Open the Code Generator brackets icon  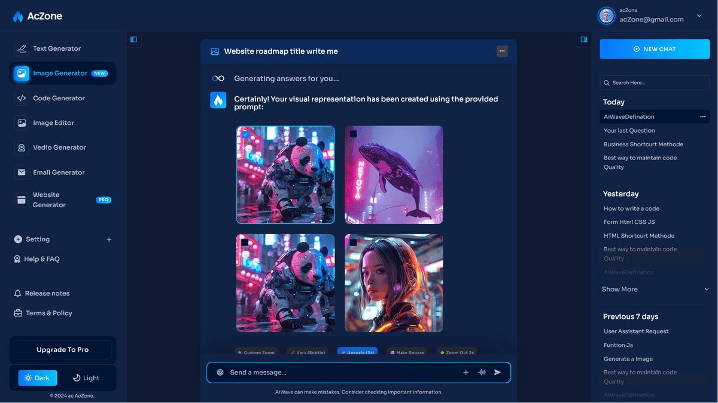click(x=22, y=98)
